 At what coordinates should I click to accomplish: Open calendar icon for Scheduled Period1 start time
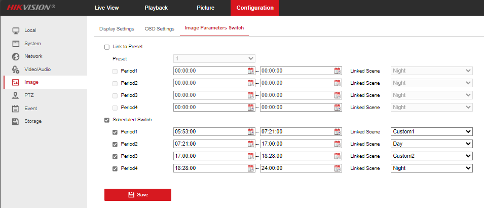pyautogui.click(x=250, y=132)
